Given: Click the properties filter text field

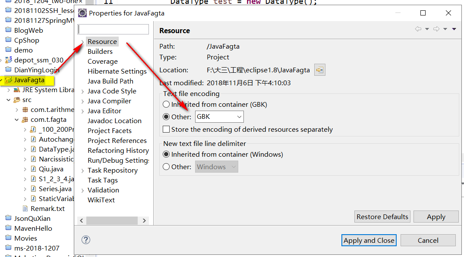Looking at the screenshot, I should 113,29.
